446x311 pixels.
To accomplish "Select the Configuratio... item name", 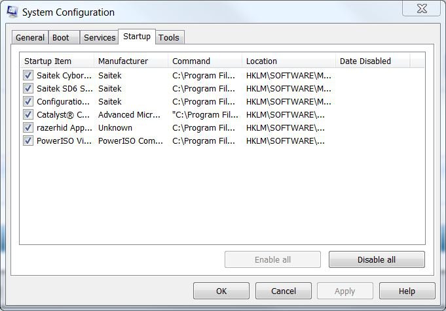I will [63, 101].
